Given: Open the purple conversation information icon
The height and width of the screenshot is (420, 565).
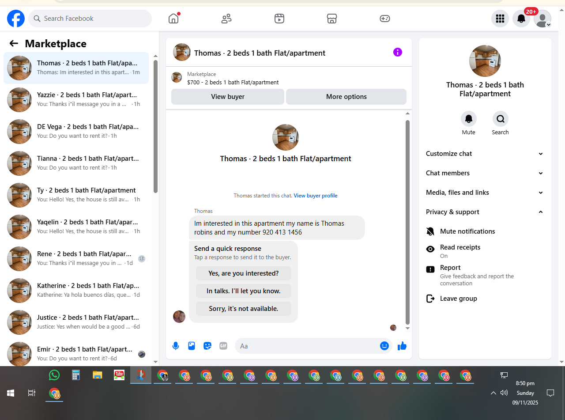Looking at the screenshot, I should 398,52.
